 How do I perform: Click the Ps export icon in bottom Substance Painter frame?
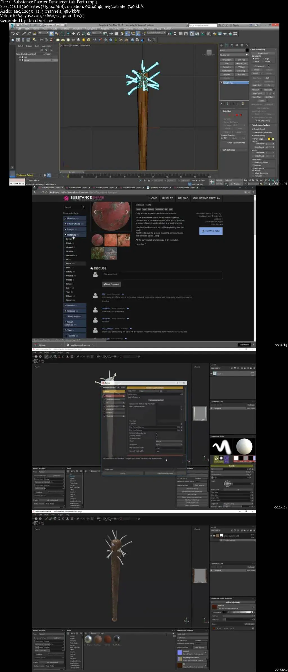(36, 523)
